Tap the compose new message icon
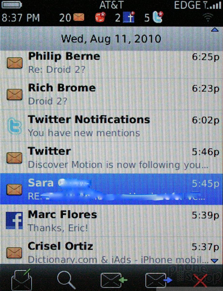Viewport: 223px width, 291px height. pos(22,279)
